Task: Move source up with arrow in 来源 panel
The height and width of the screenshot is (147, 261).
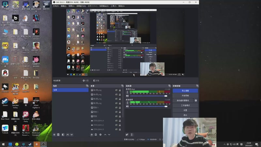Action: 105,135
